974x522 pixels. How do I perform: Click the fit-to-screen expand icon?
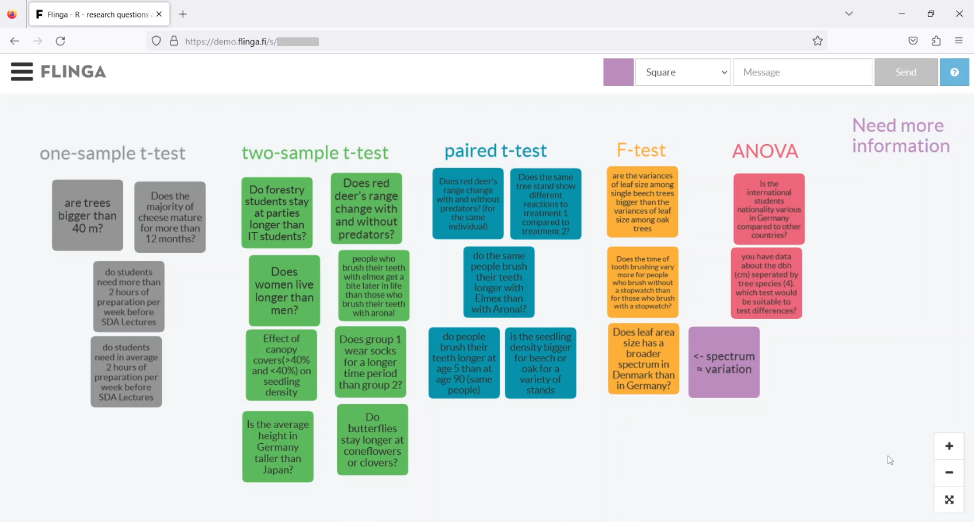949,500
